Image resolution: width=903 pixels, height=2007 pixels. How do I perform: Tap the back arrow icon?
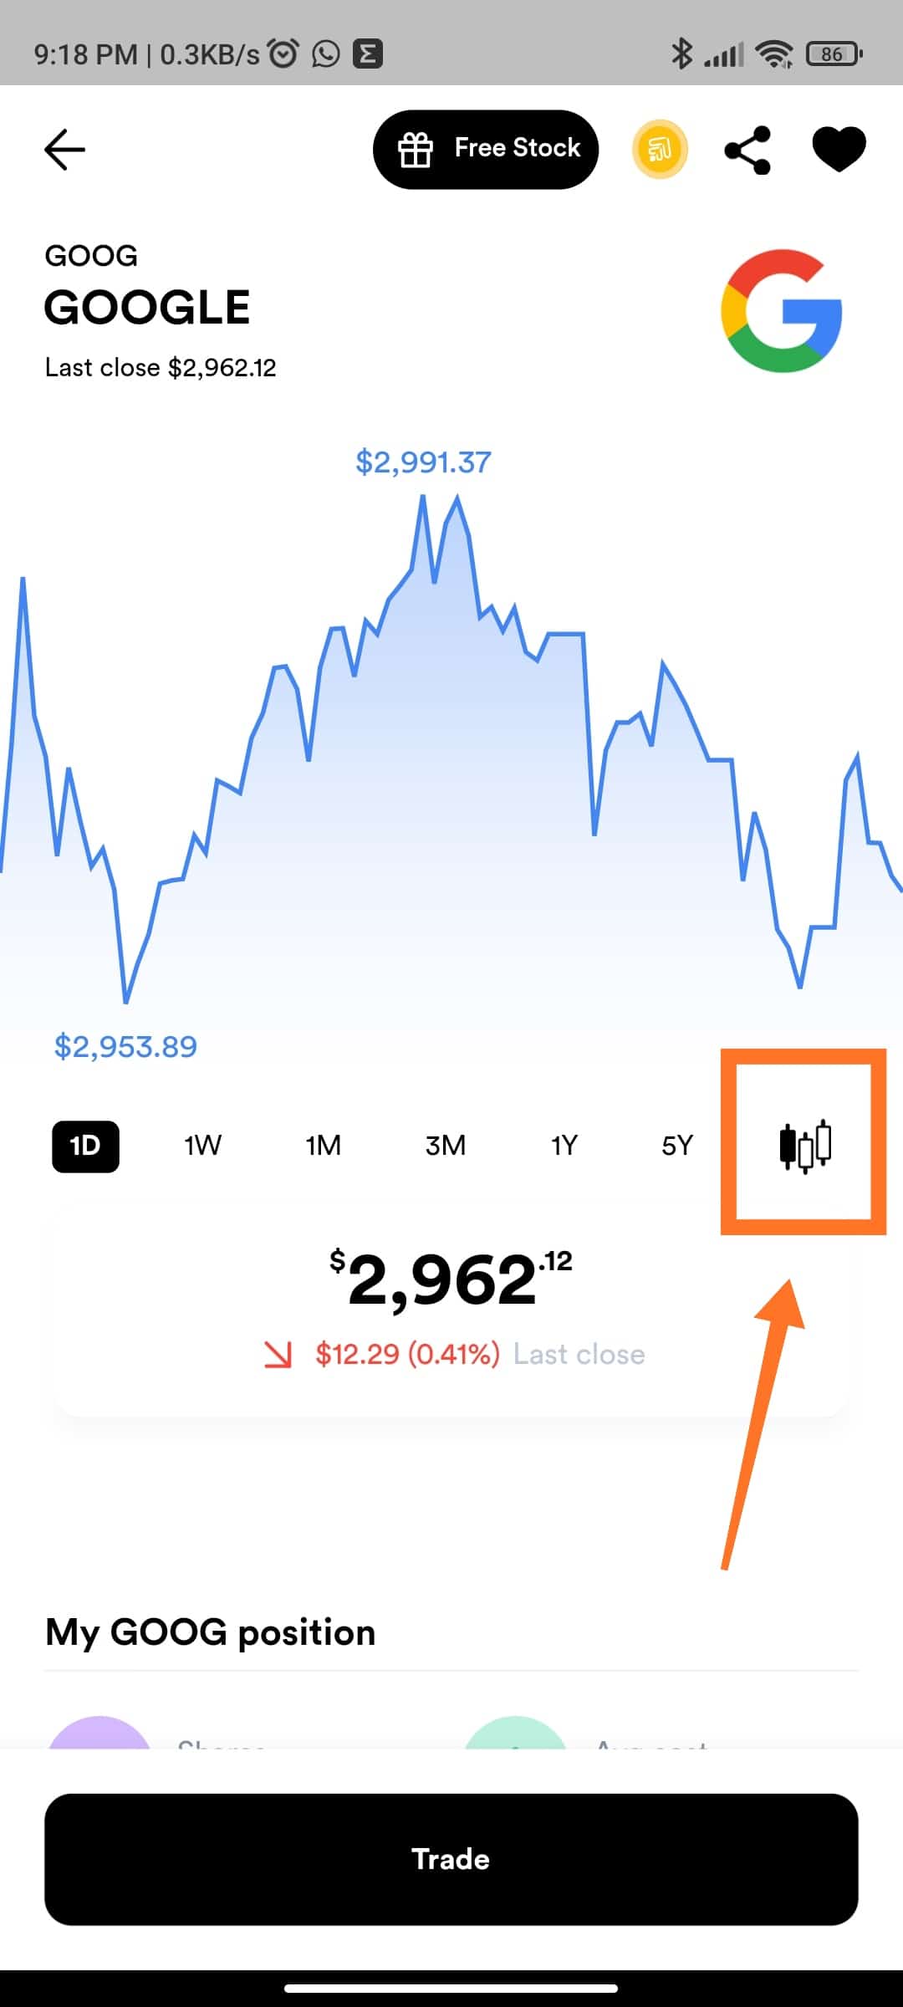click(64, 150)
